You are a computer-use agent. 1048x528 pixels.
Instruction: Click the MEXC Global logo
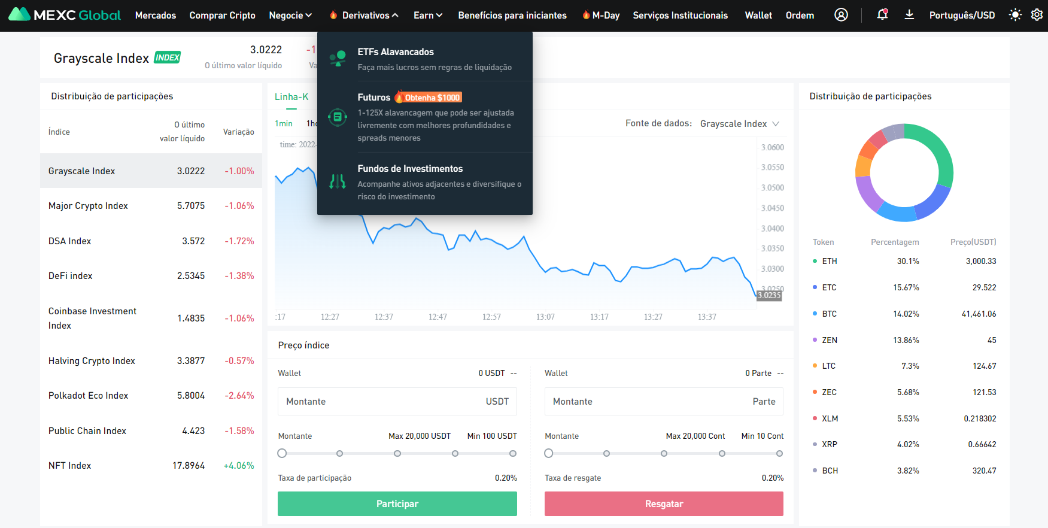point(65,15)
